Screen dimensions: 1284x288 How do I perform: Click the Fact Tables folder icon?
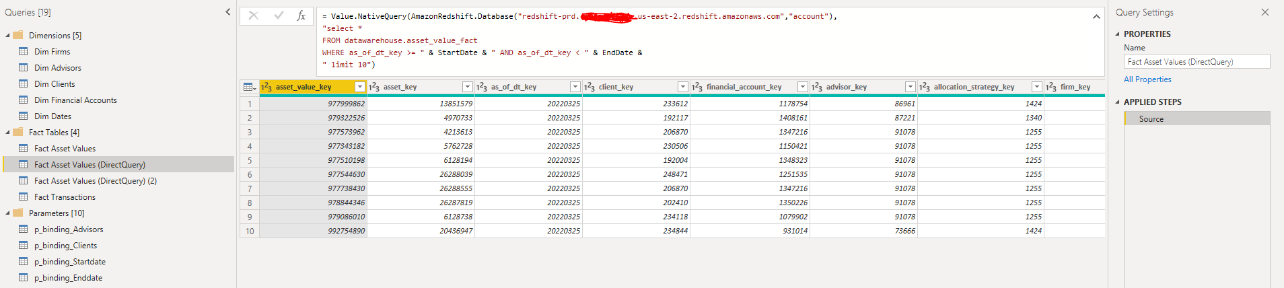[x=18, y=132]
